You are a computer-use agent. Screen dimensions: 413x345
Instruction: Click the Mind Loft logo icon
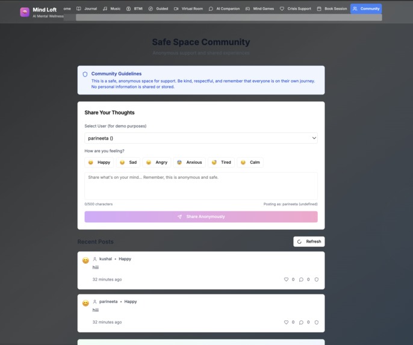click(x=25, y=12)
